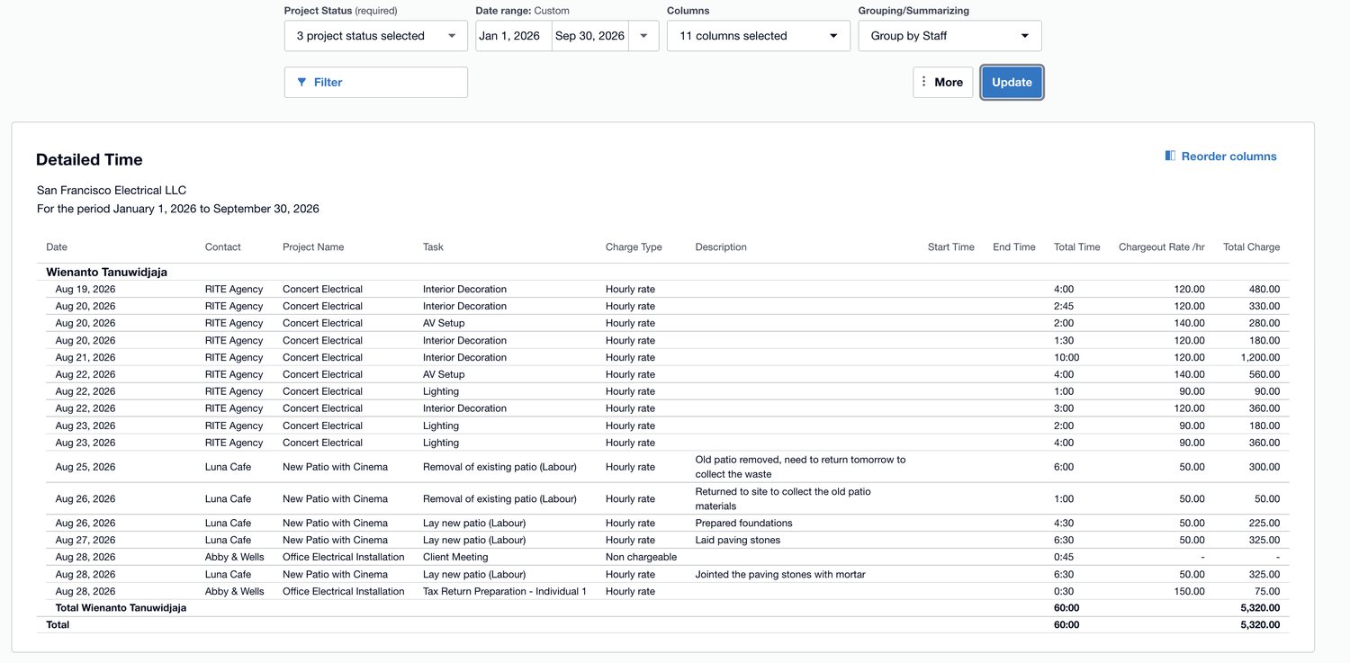Click the Non chargeable charge type cell

(642, 557)
